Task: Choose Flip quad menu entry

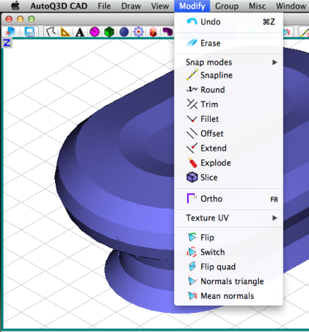Action: pyautogui.click(x=228, y=267)
